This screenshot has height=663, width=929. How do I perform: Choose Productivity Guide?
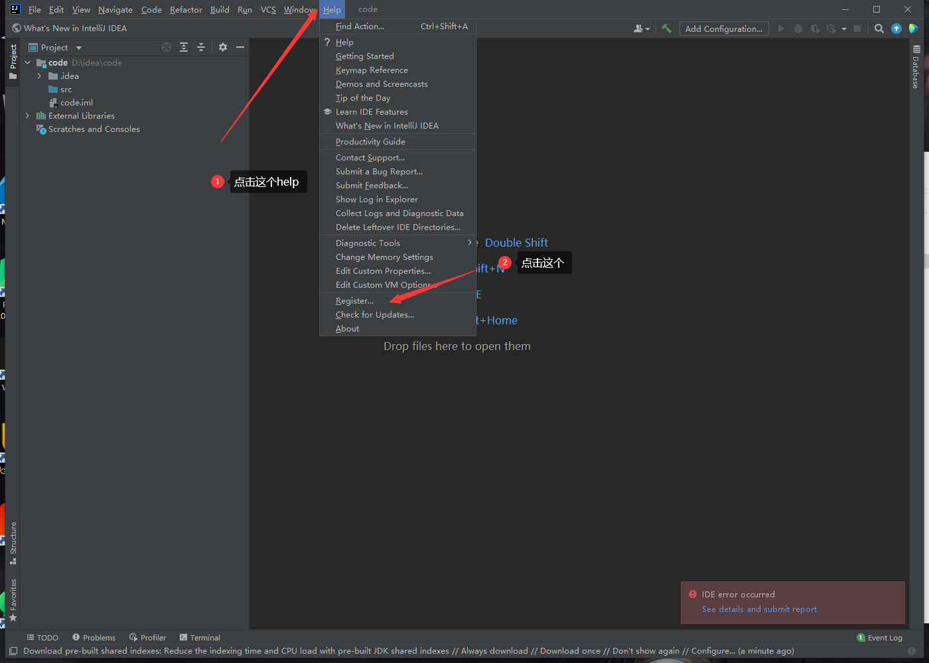[x=397, y=142]
